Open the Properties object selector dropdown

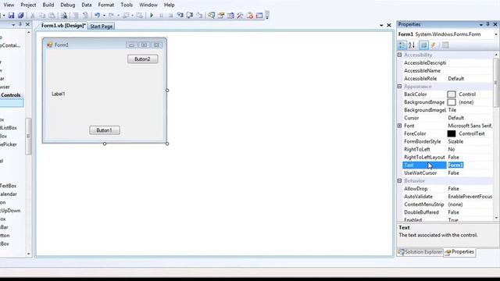[x=496, y=34]
